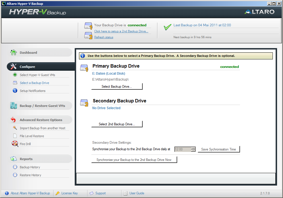Click the User Guide document icon
Viewport: 283px width, 198px height.
125,193
